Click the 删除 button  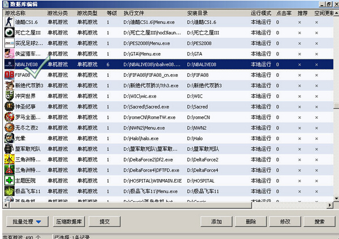click(x=251, y=221)
